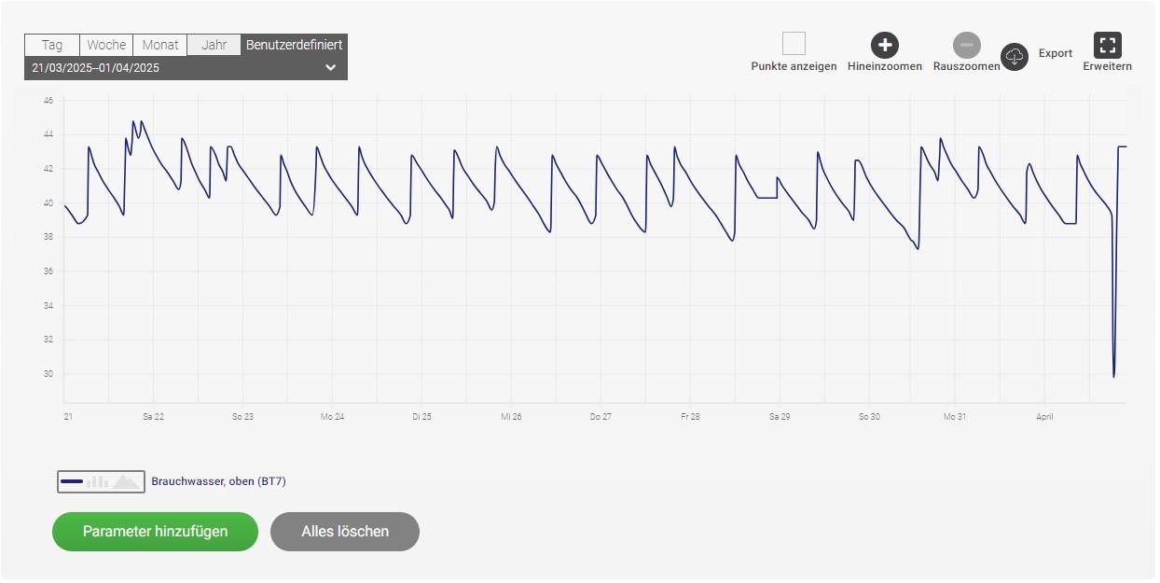
Task: Enable the Punkte anzeigen checkbox
Action: click(794, 44)
